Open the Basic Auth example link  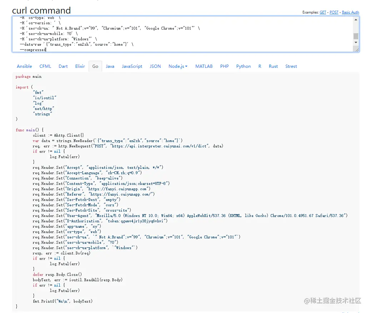pyautogui.click(x=350, y=12)
